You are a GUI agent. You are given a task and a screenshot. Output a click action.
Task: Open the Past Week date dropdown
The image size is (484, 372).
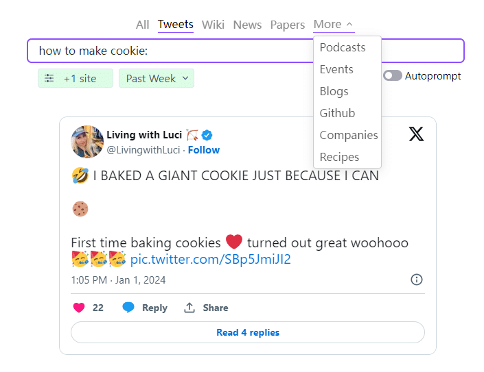157,79
